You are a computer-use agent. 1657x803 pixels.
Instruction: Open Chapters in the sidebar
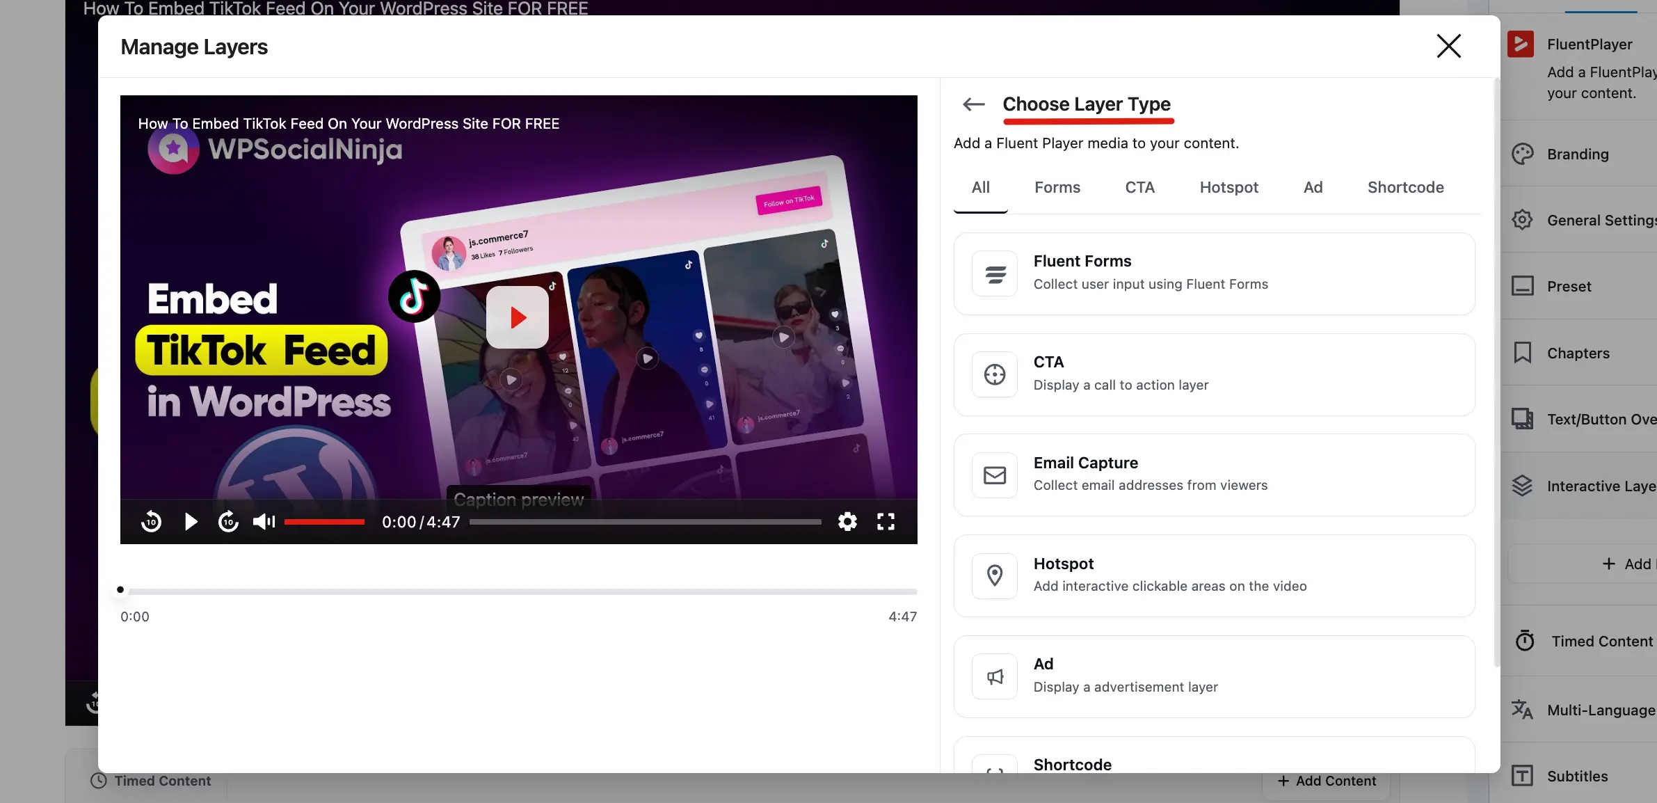(1578, 353)
